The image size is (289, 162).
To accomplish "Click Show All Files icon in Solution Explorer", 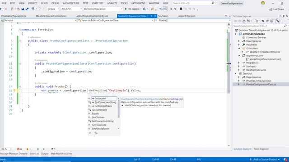I will pyautogui.click(x=271, y=21).
